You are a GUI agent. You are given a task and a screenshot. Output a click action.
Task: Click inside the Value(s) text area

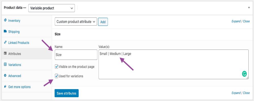coord(173,66)
